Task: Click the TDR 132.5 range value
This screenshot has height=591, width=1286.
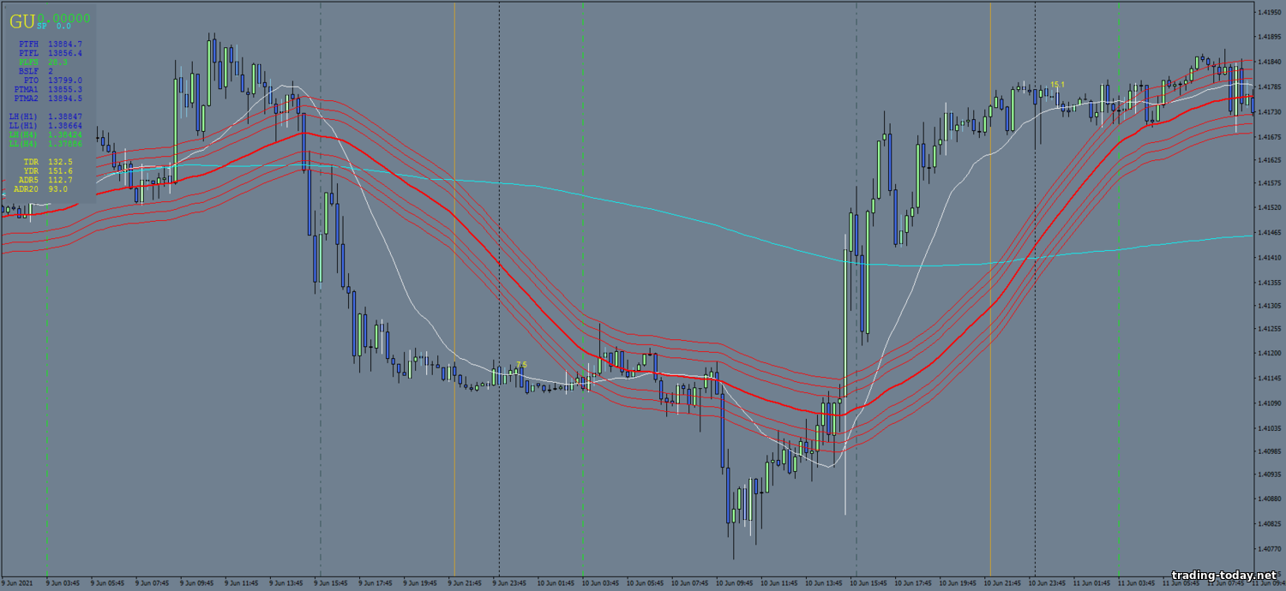Action: (48, 161)
